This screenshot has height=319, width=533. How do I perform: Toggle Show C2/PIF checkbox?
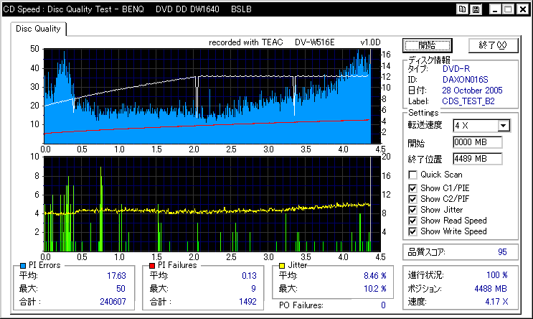click(412, 199)
